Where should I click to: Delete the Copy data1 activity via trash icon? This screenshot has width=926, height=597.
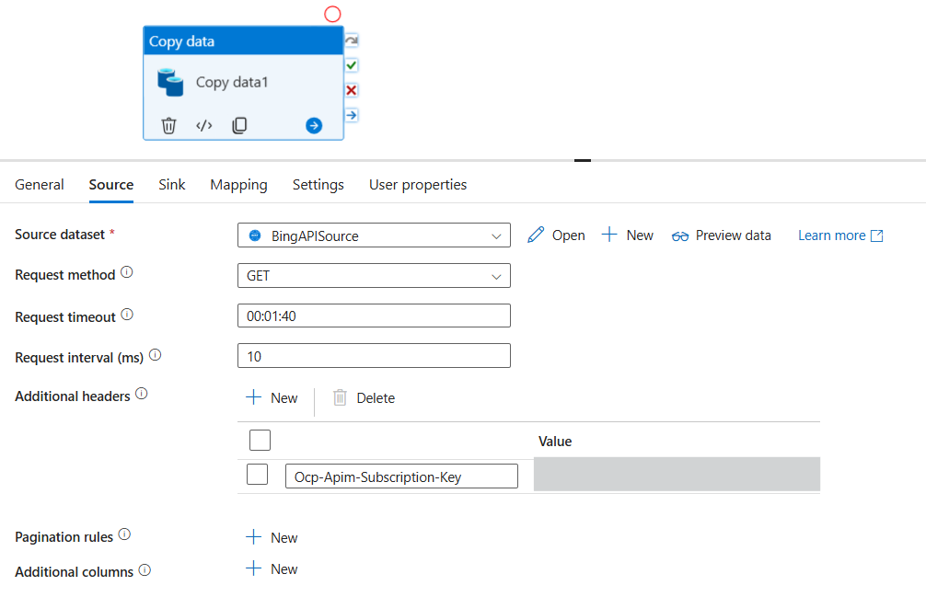pyautogui.click(x=168, y=126)
